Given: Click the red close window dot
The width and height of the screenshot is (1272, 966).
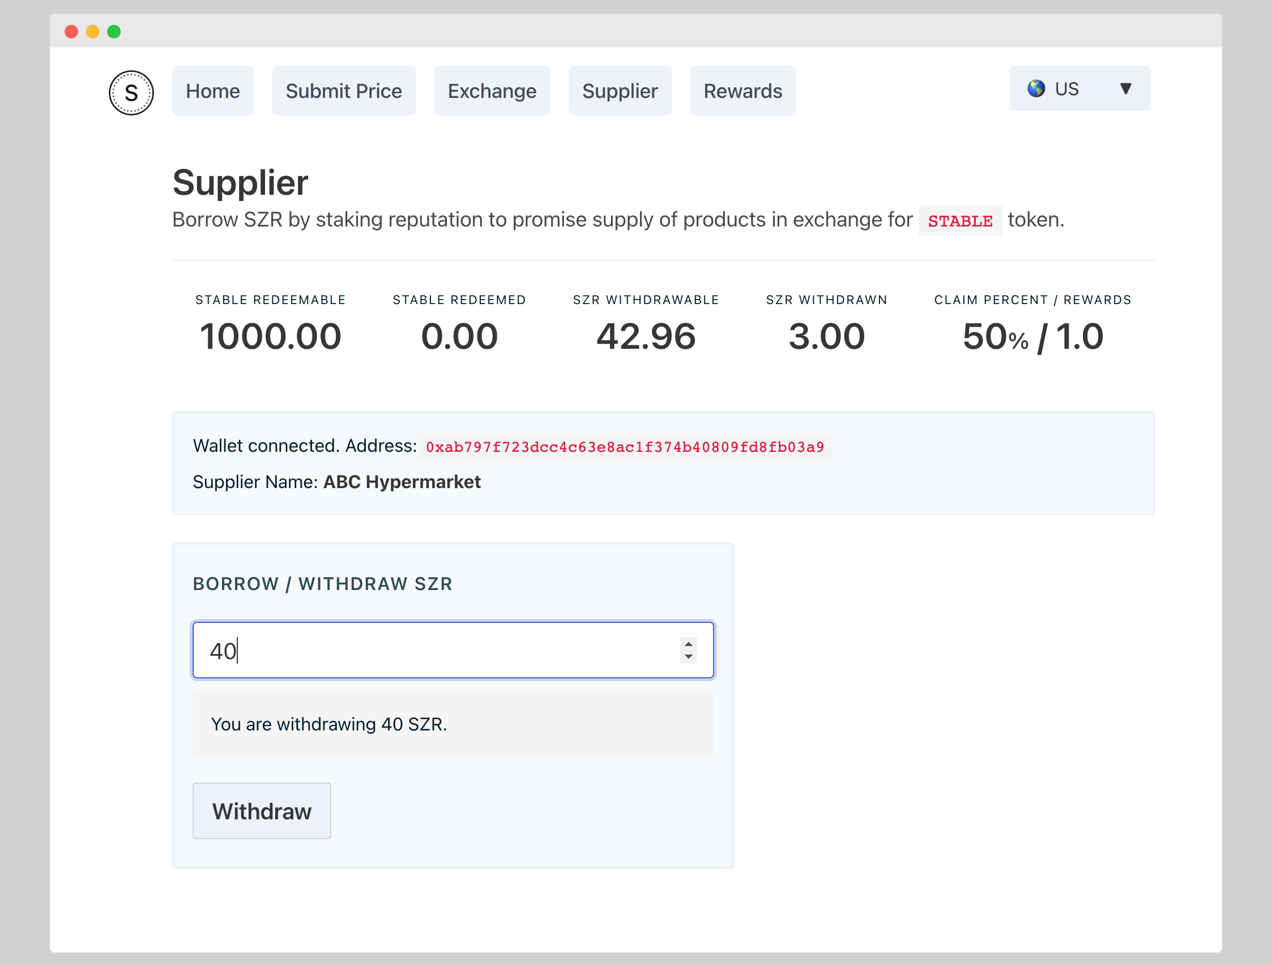Looking at the screenshot, I should click(x=71, y=32).
